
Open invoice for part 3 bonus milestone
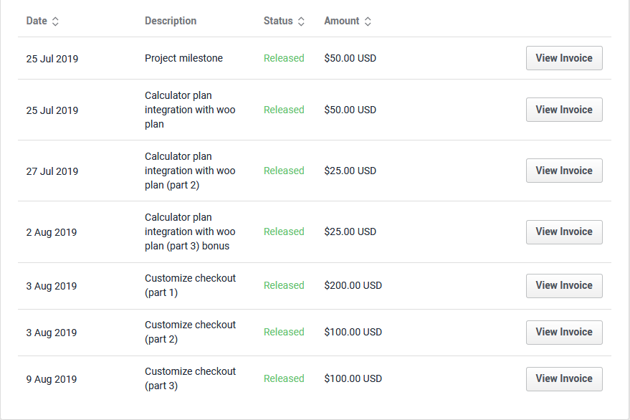[564, 232]
